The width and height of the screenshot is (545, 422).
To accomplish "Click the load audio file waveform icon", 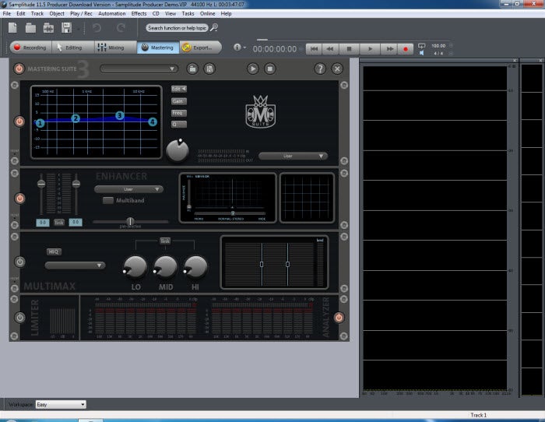I will 48,28.
